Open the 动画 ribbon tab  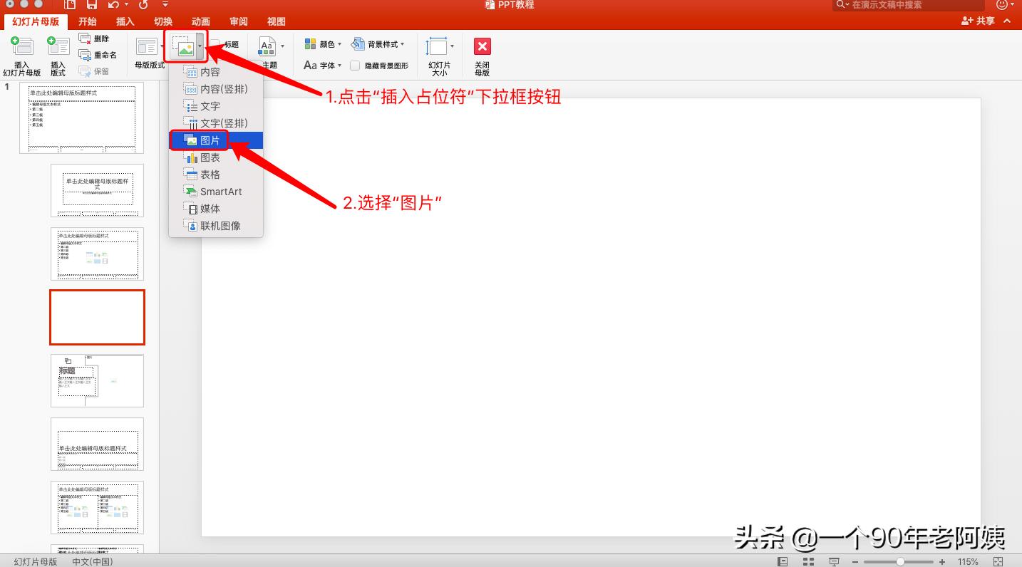[200, 21]
